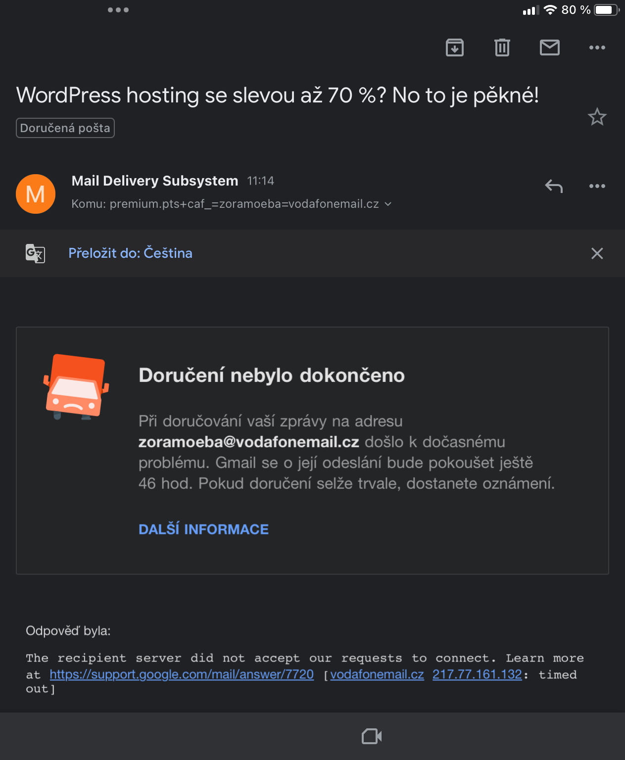Delete the email using the trash icon
The width and height of the screenshot is (625, 760).
tap(502, 47)
